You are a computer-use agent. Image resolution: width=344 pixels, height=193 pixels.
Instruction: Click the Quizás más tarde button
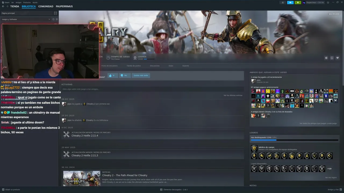coord(141,76)
